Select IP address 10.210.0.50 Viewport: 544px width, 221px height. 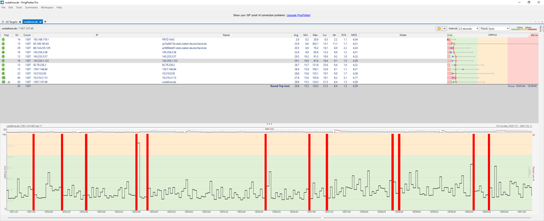pyautogui.click(x=40, y=73)
